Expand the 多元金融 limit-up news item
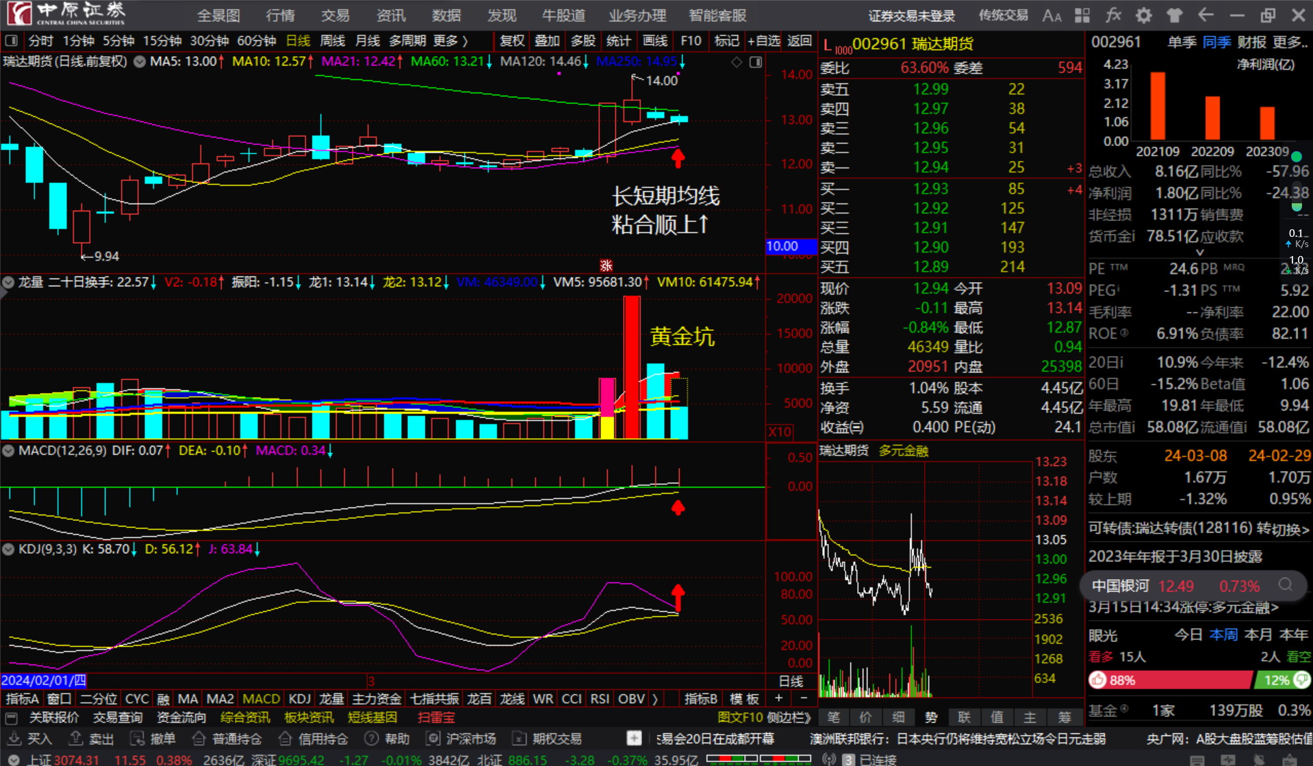1313x766 pixels. [x=1184, y=607]
